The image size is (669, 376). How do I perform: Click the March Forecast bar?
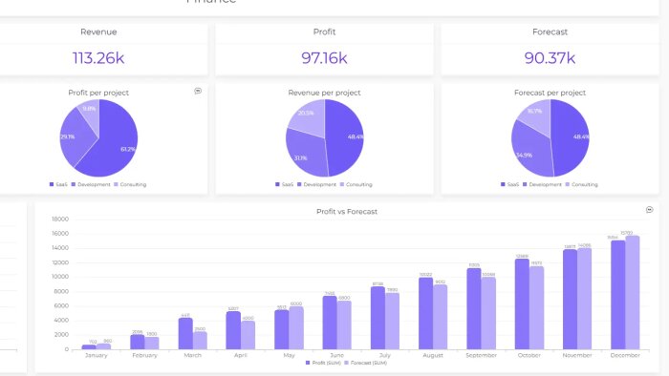click(200, 341)
